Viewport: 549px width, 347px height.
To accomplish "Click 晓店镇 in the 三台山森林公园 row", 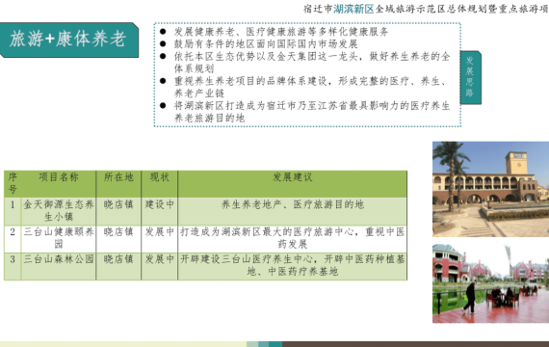I will pos(118,266).
